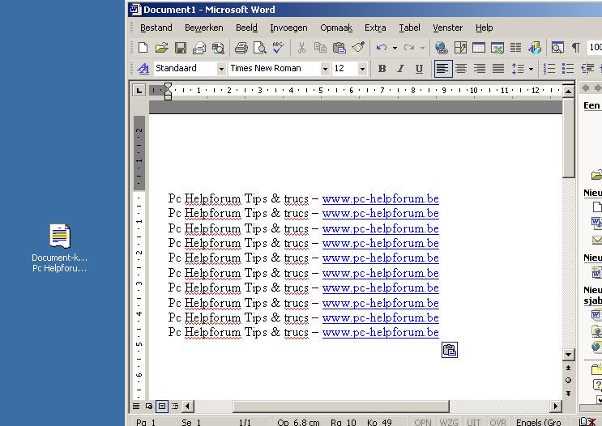Open the font size 12 dropdown
This screenshot has height=426, width=602.
(x=362, y=69)
